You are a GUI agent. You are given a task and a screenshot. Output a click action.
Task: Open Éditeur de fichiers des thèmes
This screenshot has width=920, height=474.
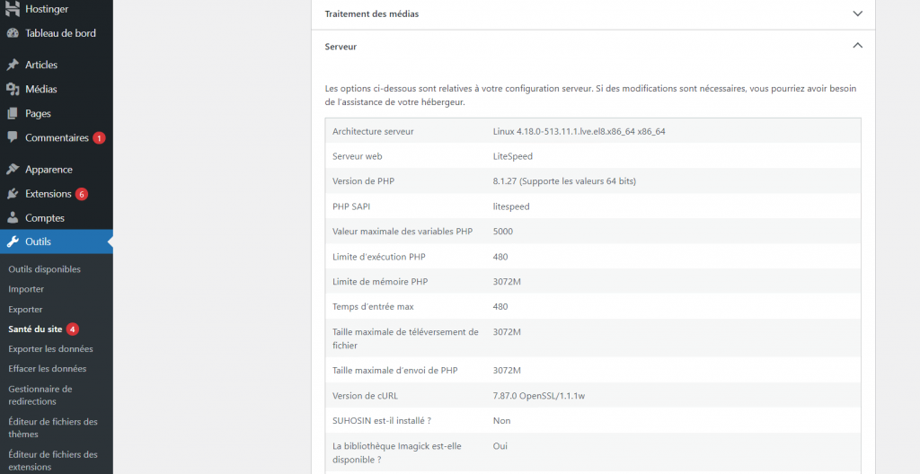52,427
